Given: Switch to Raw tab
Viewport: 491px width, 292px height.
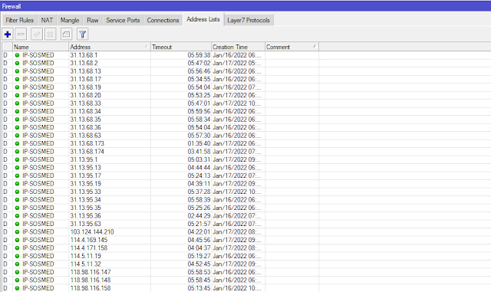Looking at the screenshot, I should [x=92, y=20].
